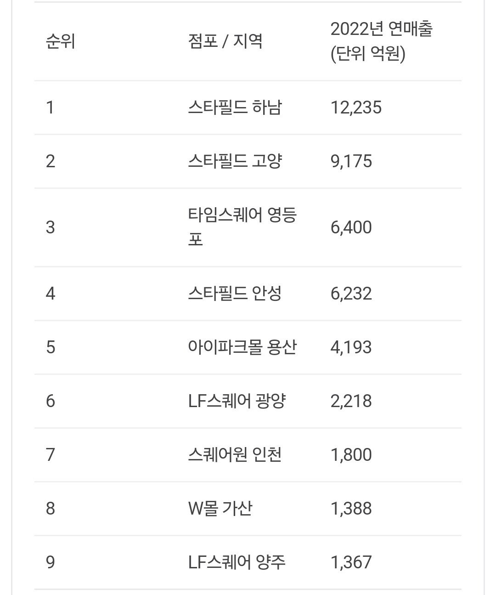Select the 2,218 sales figure
Image resolution: width=496 pixels, height=595 pixels.
pos(351,401)
